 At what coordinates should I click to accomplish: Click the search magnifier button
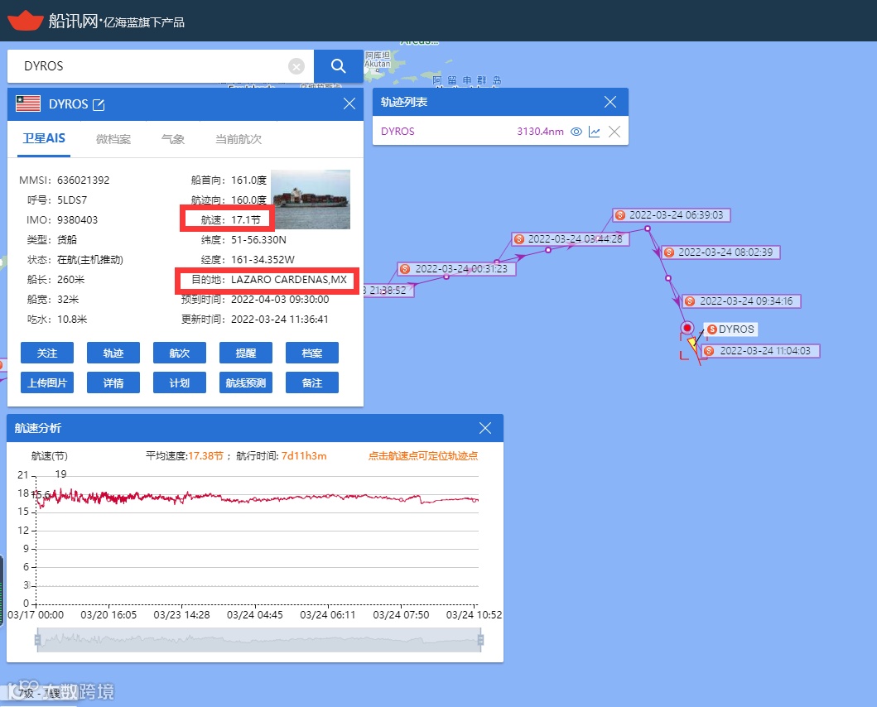point(339,66)
